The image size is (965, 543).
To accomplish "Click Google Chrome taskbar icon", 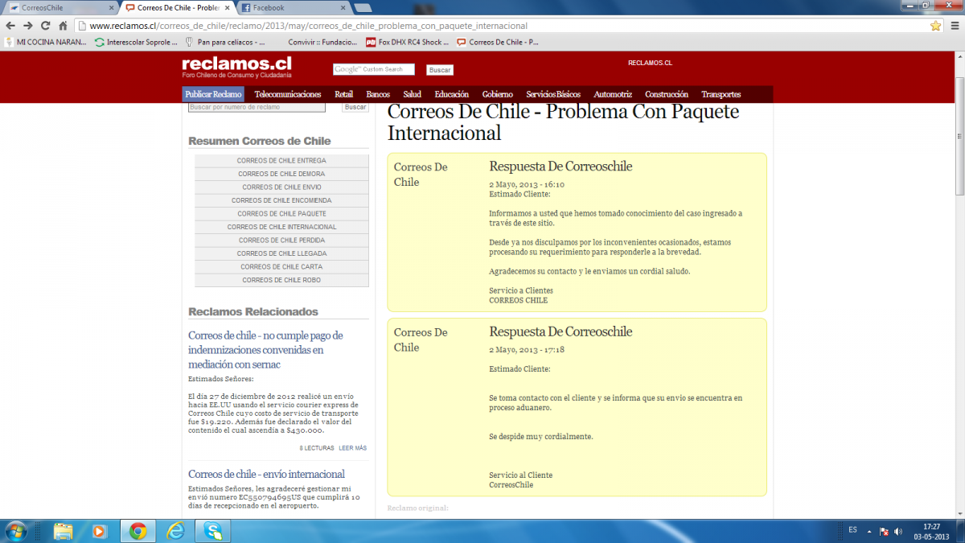I will tap(138, 531).
